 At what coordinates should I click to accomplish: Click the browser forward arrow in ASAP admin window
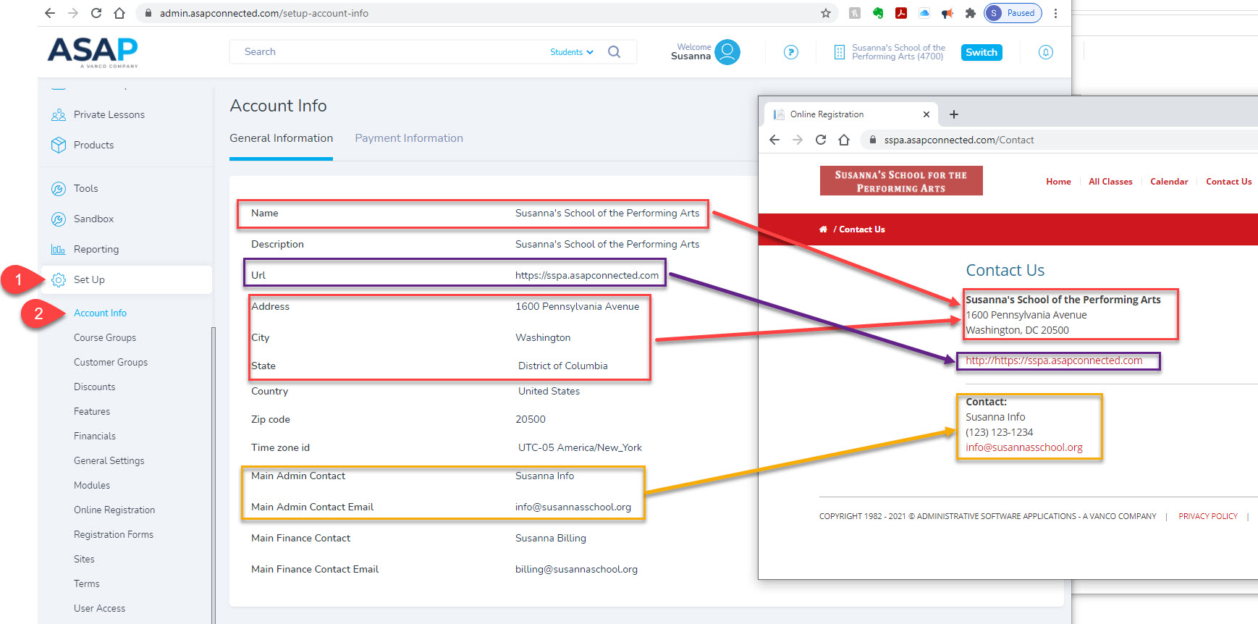pos(72,13)
